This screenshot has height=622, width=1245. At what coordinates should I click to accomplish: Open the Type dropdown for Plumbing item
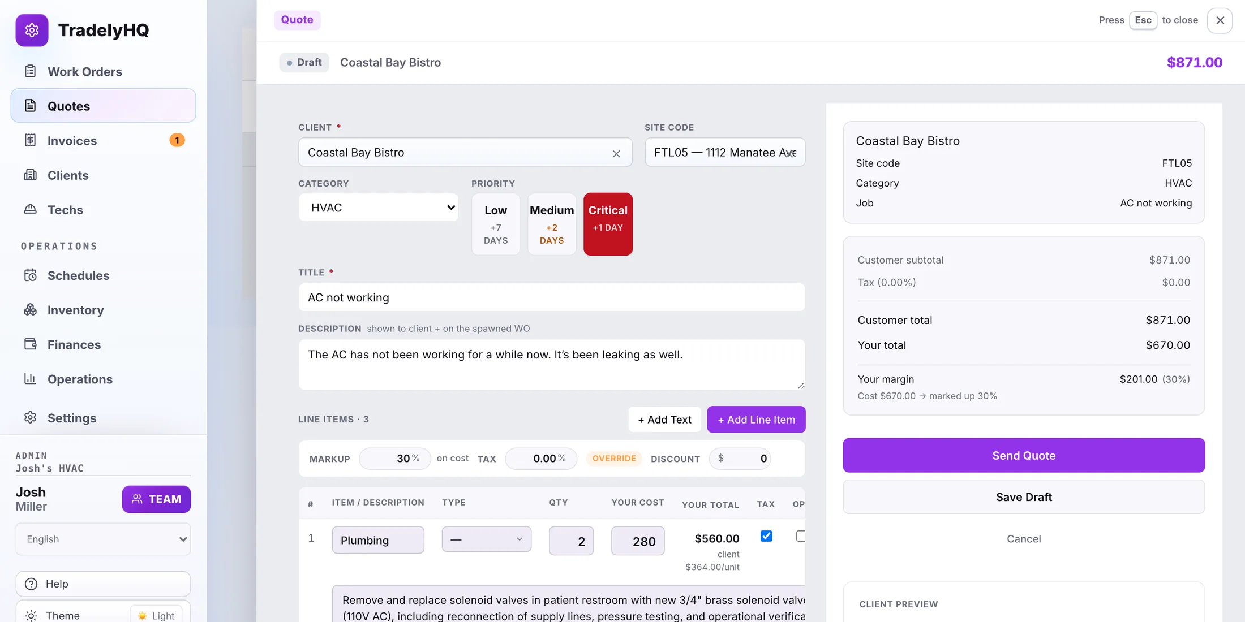click(487, 539)
